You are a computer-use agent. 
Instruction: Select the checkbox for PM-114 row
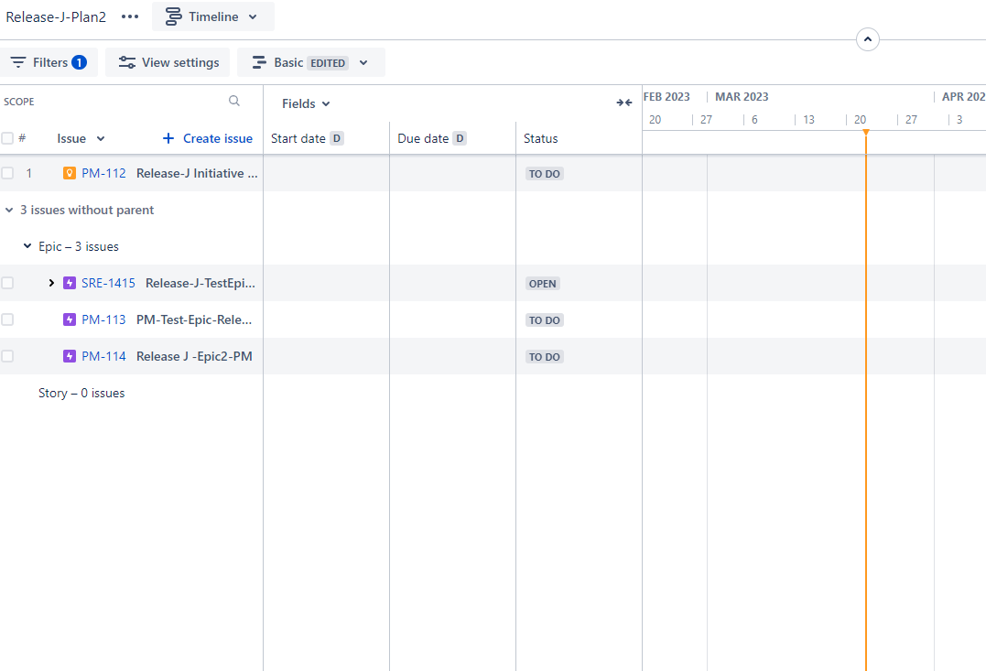7,356
